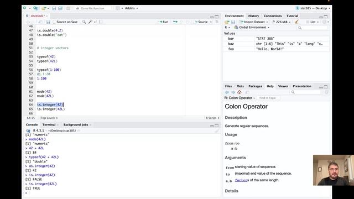The height and width of the screenshot is (199, 354).
Task: Open the new file type dropdown arrow
Action: pyautogui.click(x=29, y=8)
